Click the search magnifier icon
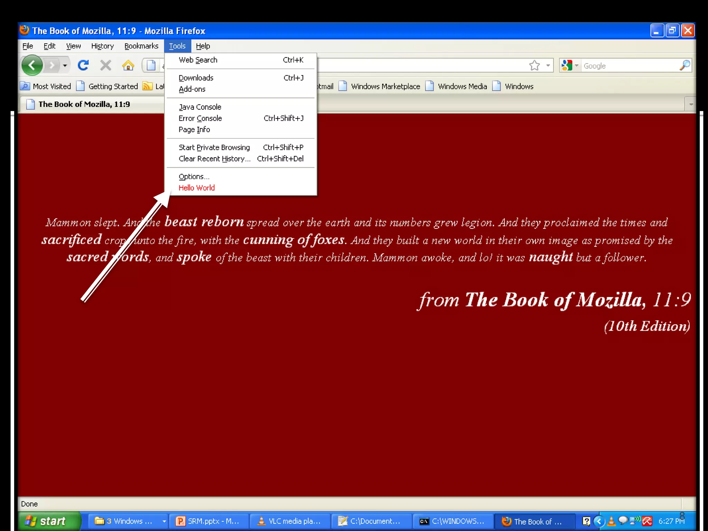Image resolution: width=708 pixels, height=531 pixels. coord(684,65)
